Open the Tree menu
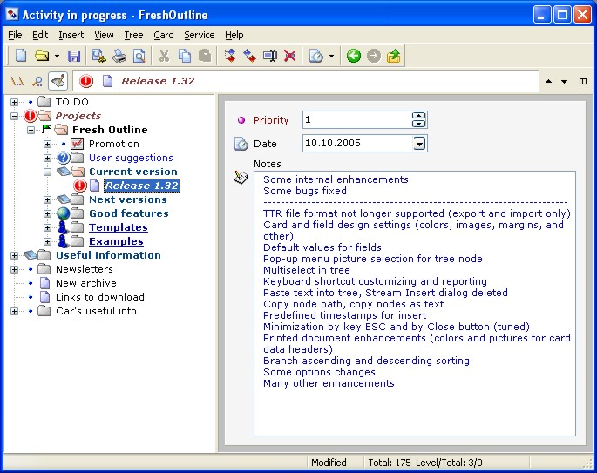 pyautogui.click(x=133, y=35)
